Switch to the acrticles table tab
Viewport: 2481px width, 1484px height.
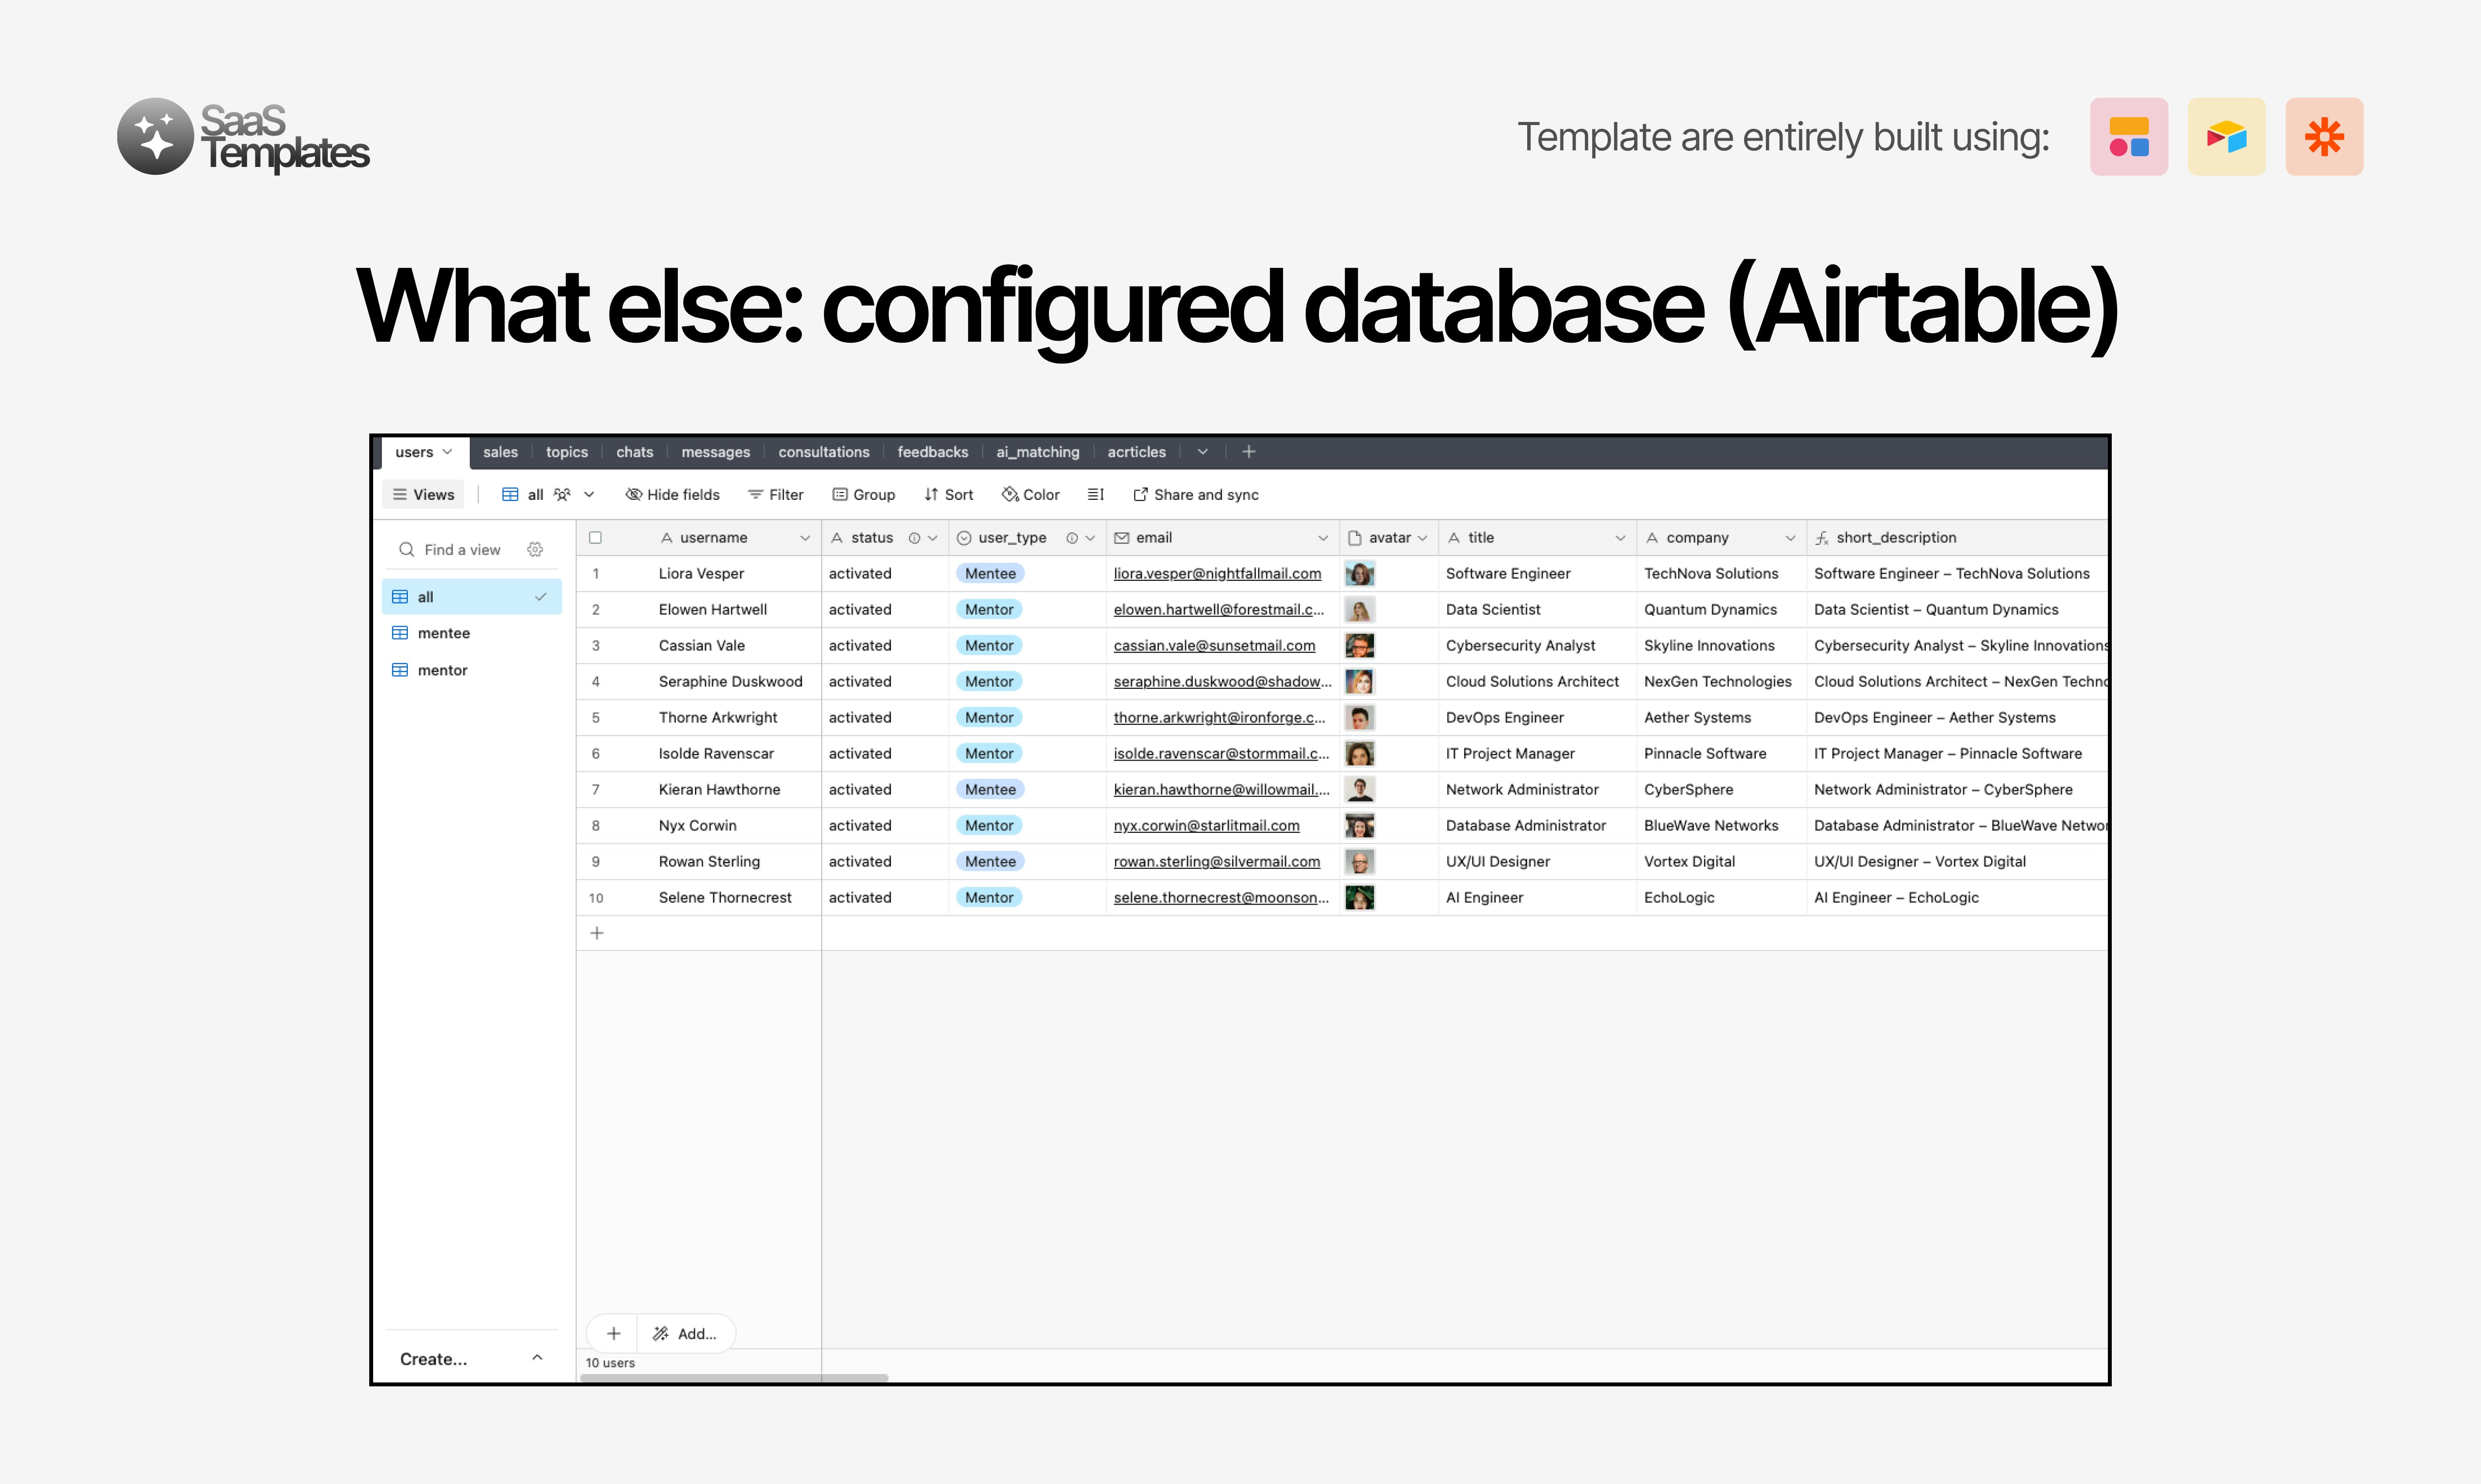(x=1136, y=452)
